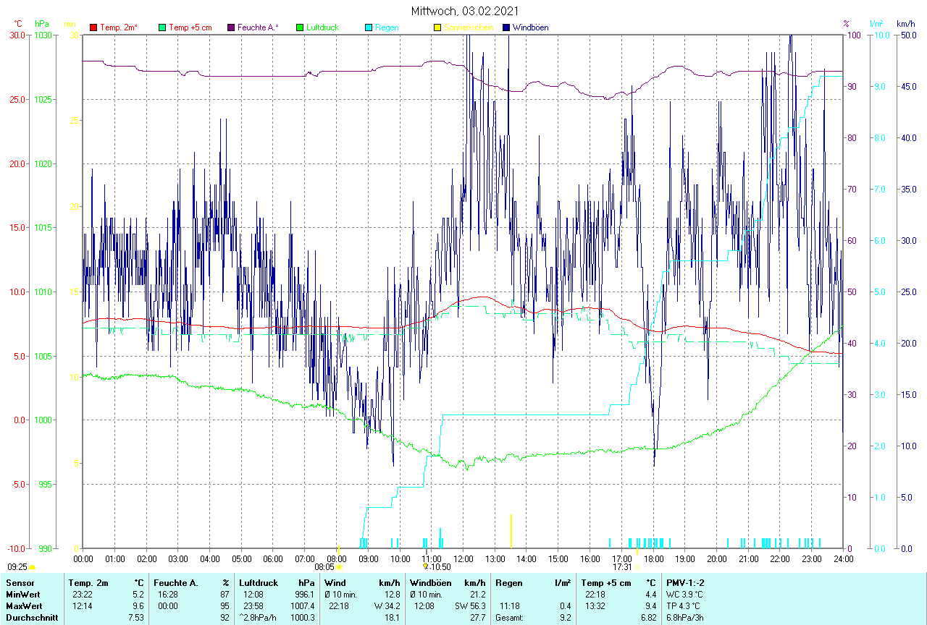
Task: Click the 30.0 °C top axis value
Action: (17, 35)
